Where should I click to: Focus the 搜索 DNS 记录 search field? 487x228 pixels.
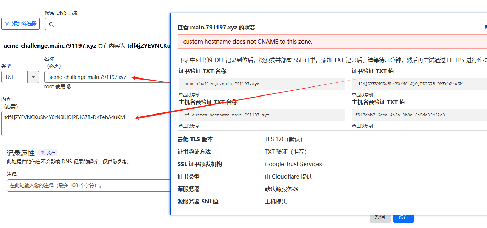pos(108,24)
